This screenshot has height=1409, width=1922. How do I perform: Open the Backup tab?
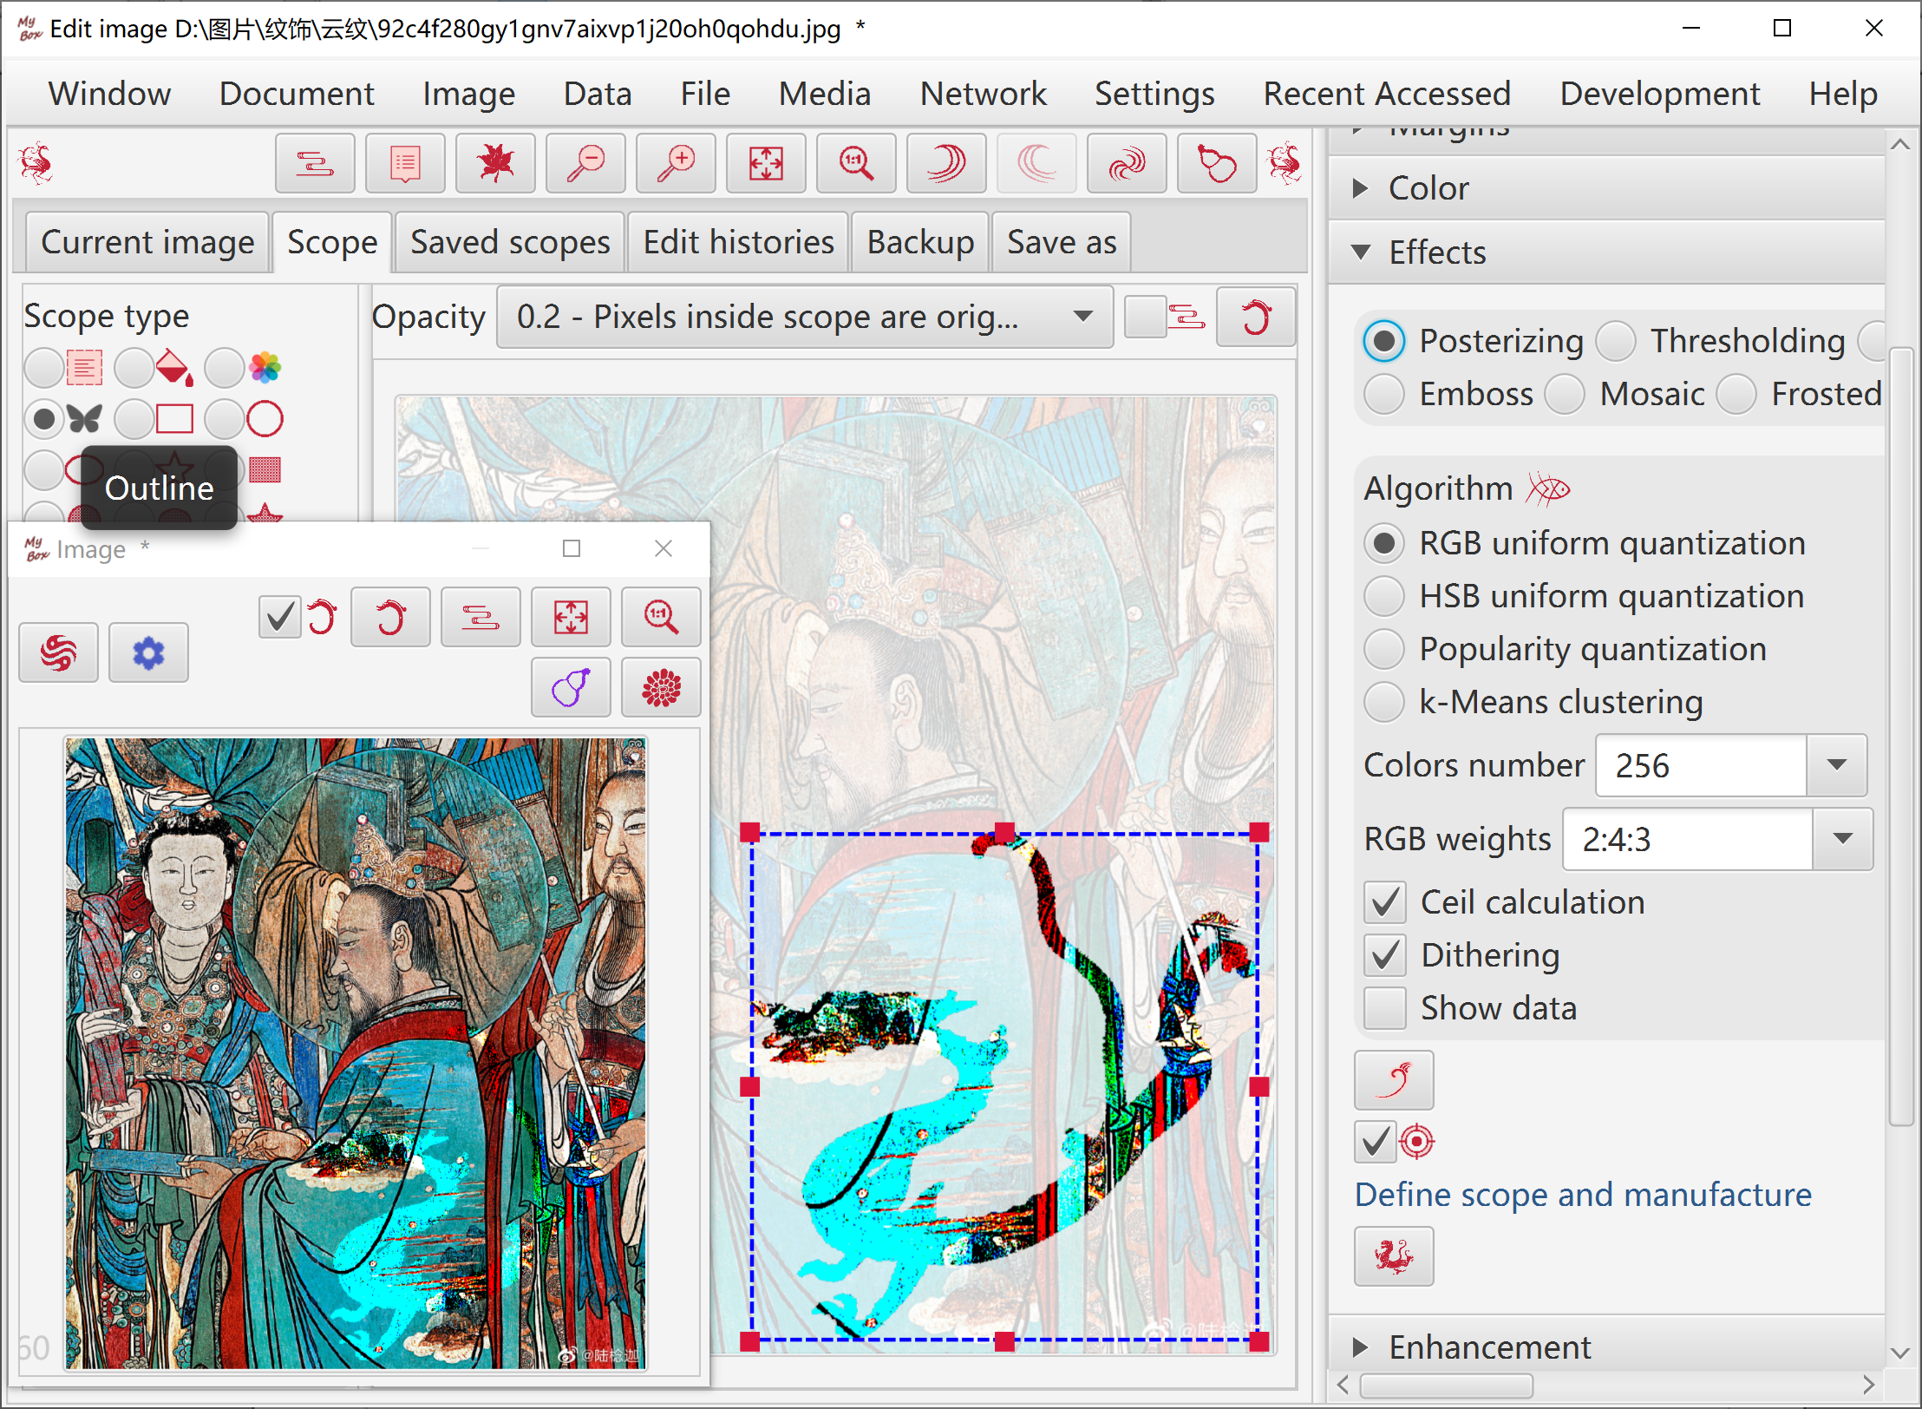click(920, 242)
